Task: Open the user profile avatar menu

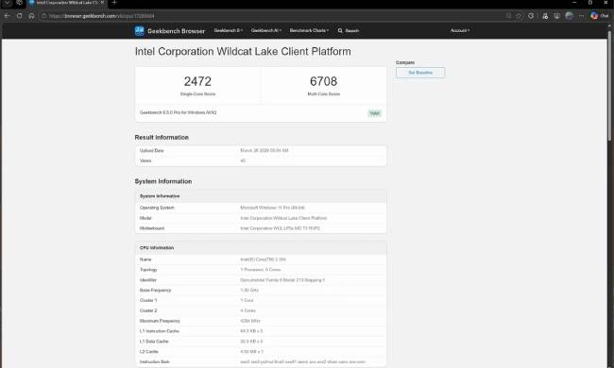Action: click(570, 16)
